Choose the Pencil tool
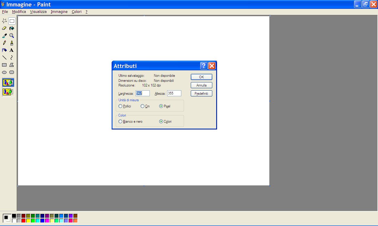This screenshot has width=378, height=226. pyautogui.click(x=4, y=43)
